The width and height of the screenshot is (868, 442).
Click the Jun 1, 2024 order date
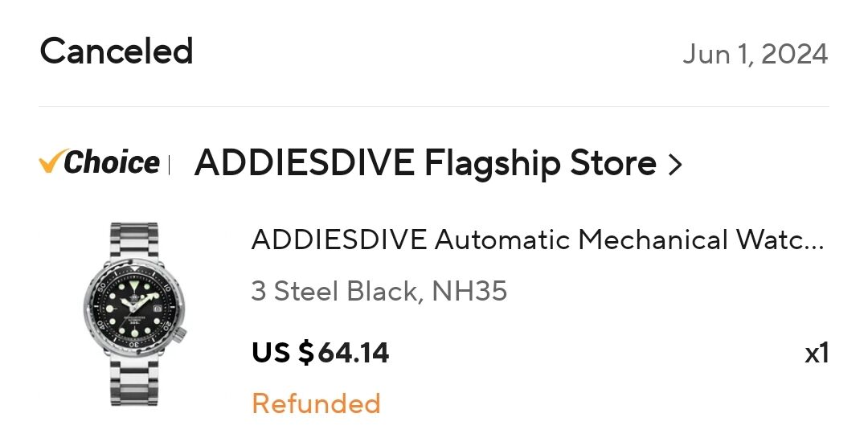[755, 54]
